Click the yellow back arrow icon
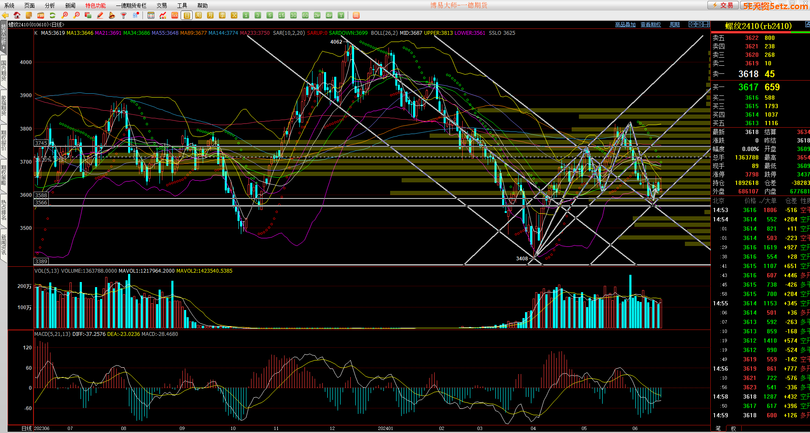The image size is (810, 433). [x=5, y=15]
